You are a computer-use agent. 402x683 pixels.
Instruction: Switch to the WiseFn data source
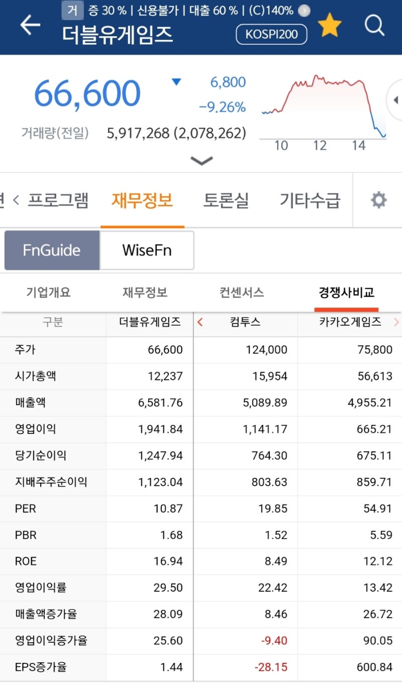tap(147, 250)
